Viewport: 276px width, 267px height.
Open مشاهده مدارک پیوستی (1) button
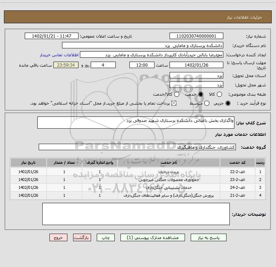point(153,238)
